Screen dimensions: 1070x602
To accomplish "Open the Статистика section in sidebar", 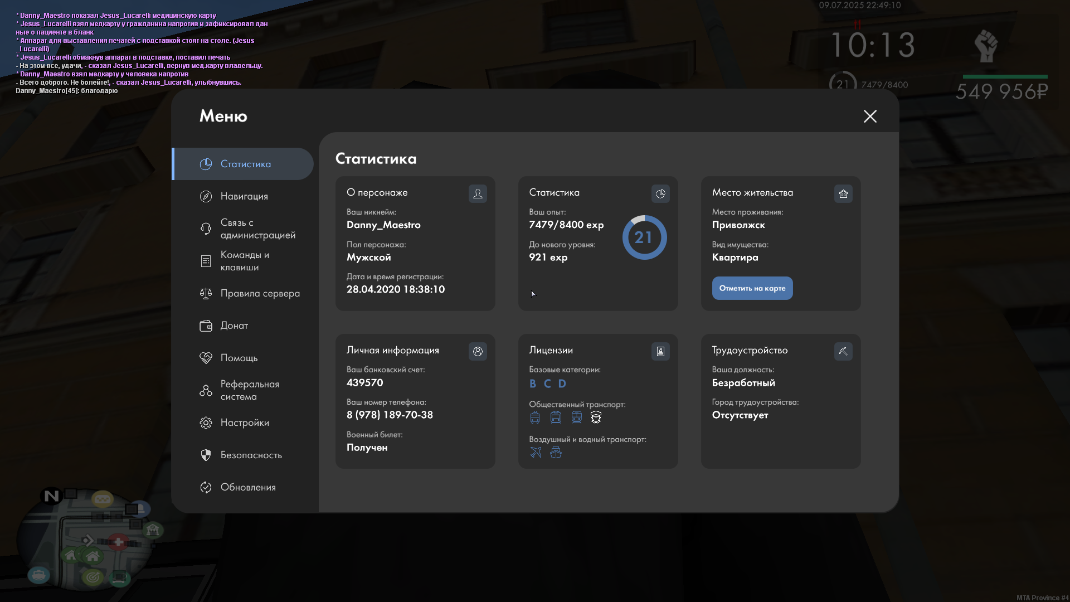I will pos(243,164).
